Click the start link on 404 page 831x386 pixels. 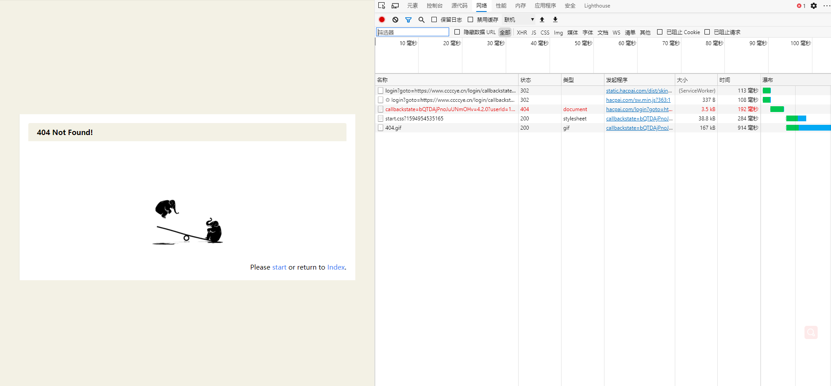pos(279,267)
